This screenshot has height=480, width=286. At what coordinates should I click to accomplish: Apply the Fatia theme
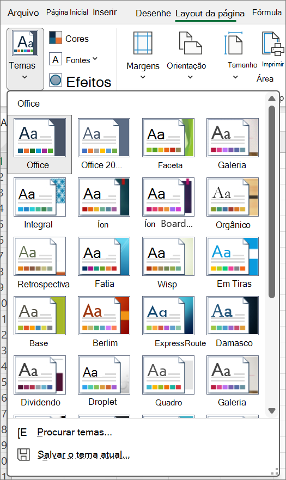104,256
